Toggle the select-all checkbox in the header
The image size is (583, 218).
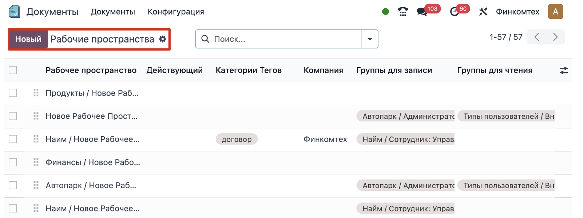click(13, 70)
